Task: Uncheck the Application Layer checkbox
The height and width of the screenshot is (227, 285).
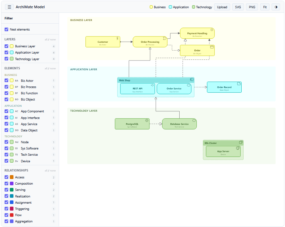Action: [6, 52]
